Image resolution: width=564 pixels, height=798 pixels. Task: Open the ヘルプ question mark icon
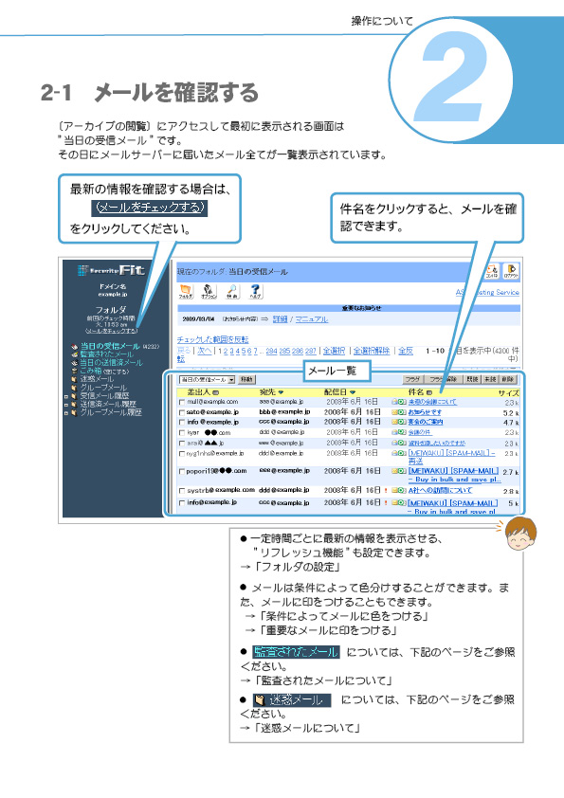click(x=256, y=291)
